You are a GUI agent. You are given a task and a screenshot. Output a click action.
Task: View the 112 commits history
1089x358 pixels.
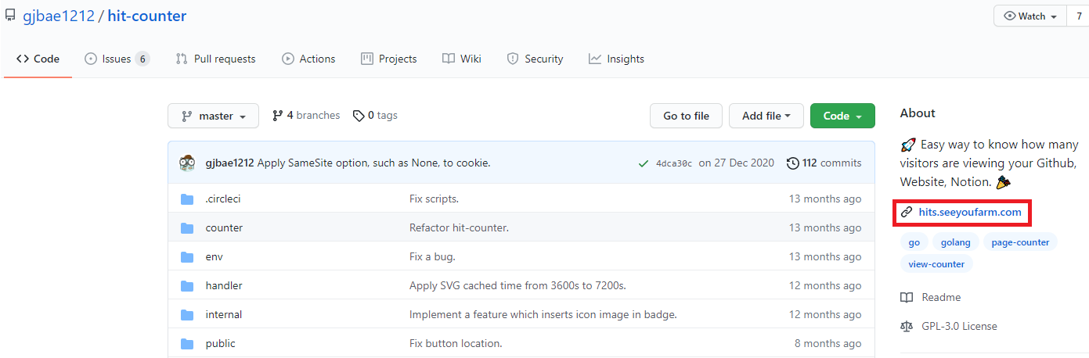pyautogui.click(x=824, y=163)
